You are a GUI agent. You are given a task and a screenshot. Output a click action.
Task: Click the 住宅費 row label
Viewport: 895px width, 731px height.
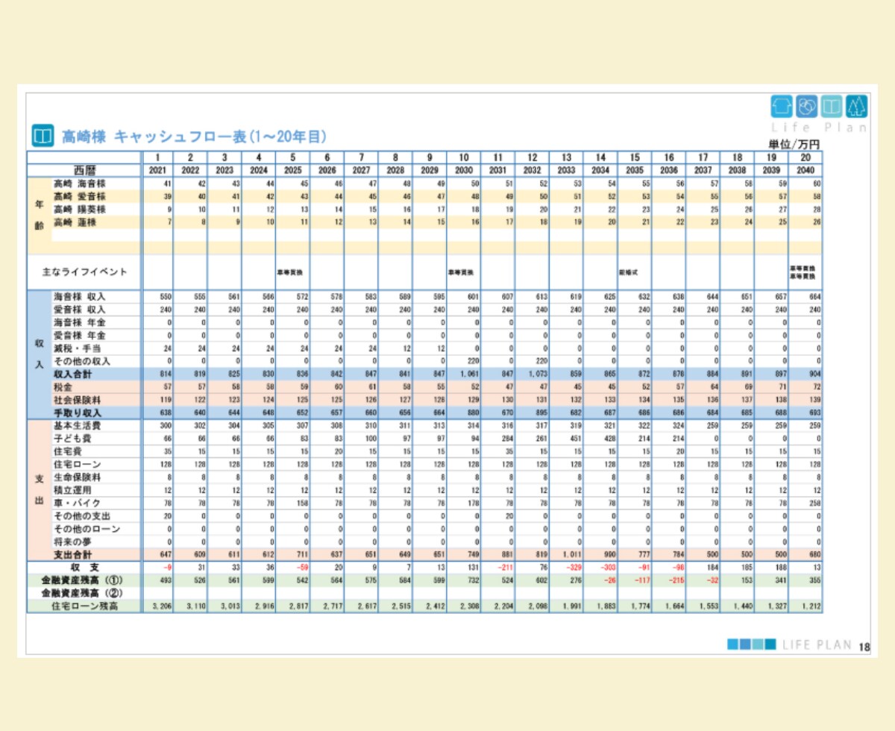(67, 451)
